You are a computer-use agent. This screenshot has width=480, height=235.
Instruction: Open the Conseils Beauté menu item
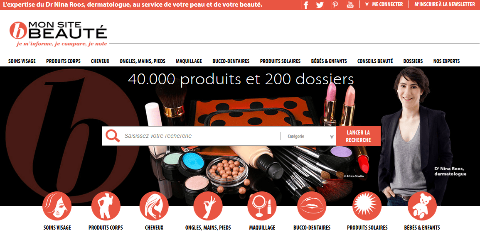point(375,61)
